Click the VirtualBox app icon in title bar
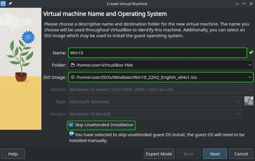This screenshot has height=161, width=255. [3, 3]
